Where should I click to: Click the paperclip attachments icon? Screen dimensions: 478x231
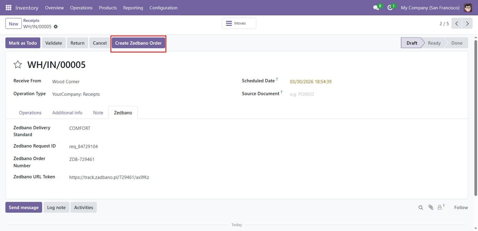click(431, 207)
